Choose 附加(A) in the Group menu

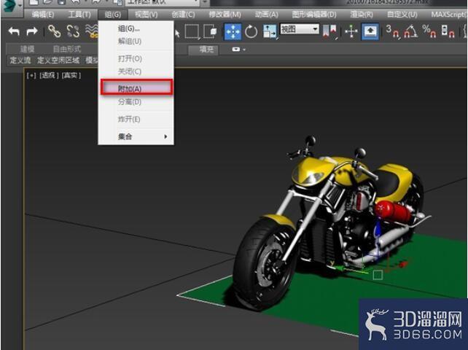(x=136, y=88)
